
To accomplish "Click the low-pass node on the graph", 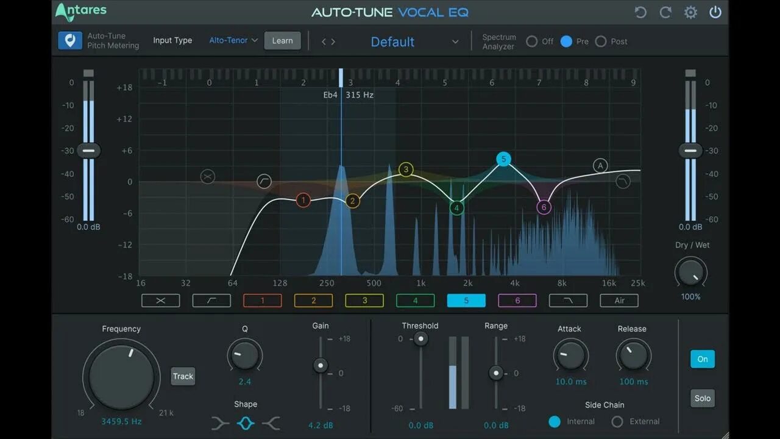I will [x=623, y=181].
